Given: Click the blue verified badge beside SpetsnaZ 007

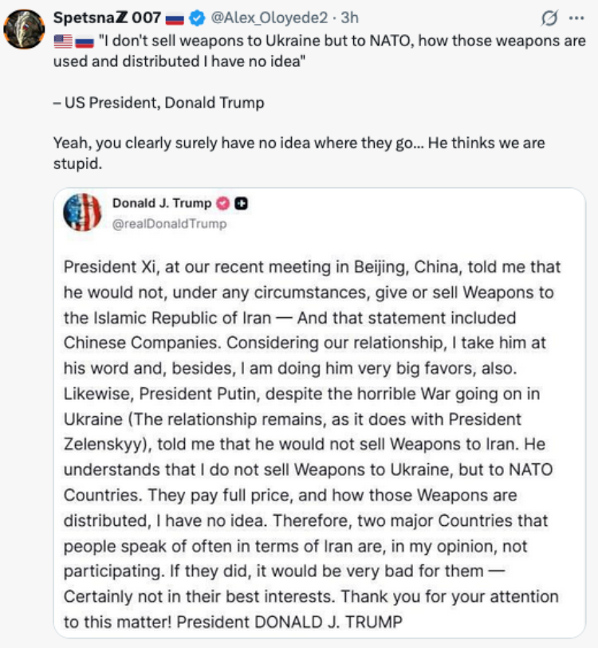Looking at the screenshot, I should (x=197, y=18).
